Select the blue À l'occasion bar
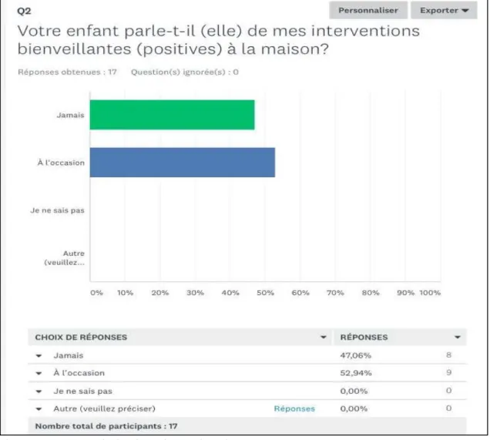The width and height of the screenshot is (490, 440). [183, 162]
